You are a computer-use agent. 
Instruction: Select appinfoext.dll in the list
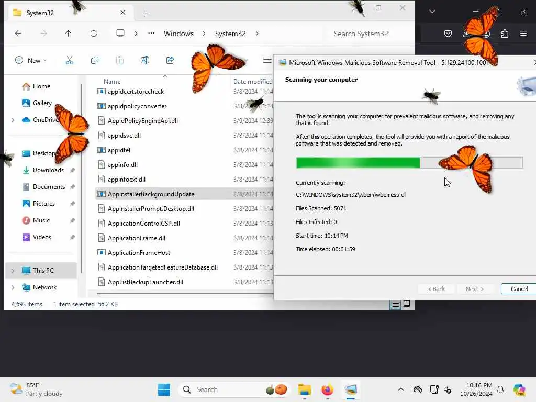tap(127, 180)
